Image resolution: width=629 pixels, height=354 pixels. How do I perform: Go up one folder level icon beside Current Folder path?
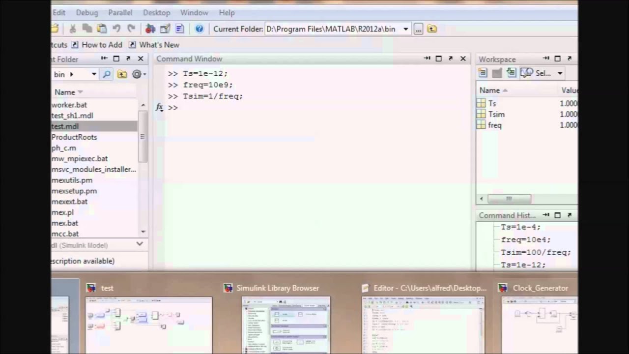click(432, 29)
